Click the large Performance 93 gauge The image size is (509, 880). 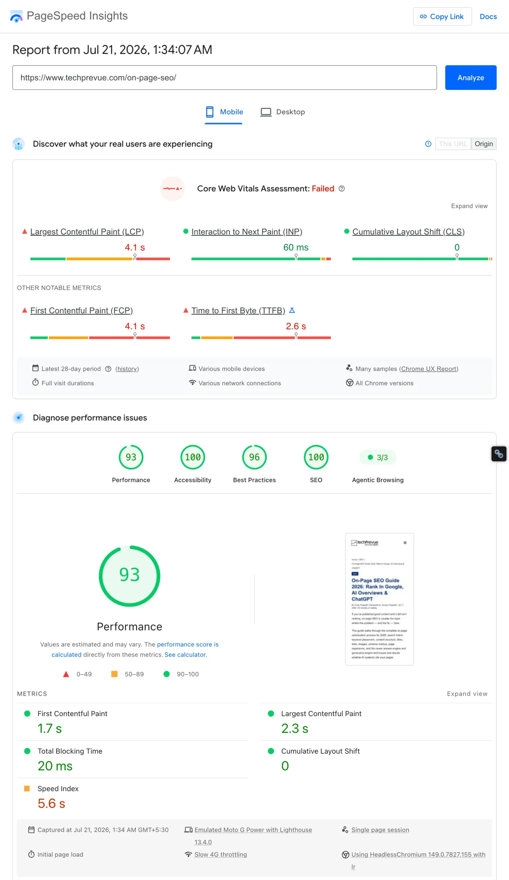pyautogui.click(x=130, y=576)
